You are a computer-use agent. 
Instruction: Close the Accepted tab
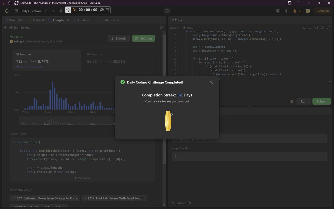click(x=68, y=20)
